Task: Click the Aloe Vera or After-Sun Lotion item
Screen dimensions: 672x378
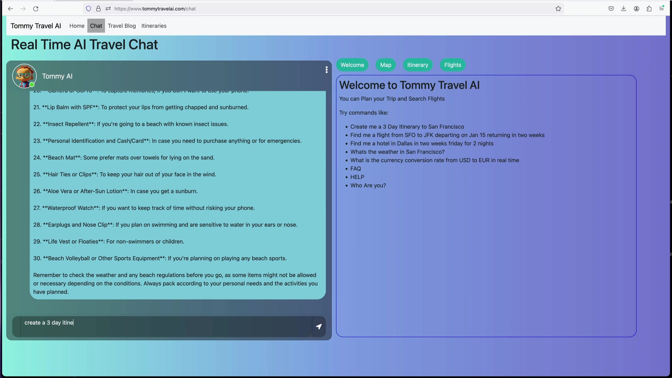Action: [115, 191]
